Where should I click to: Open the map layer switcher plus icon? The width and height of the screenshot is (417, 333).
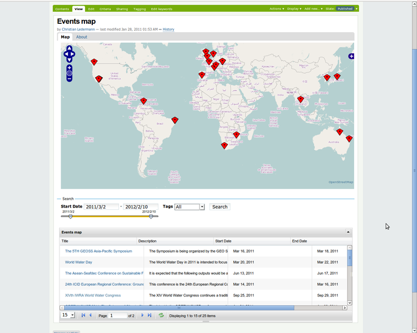(x=351, y=56)
